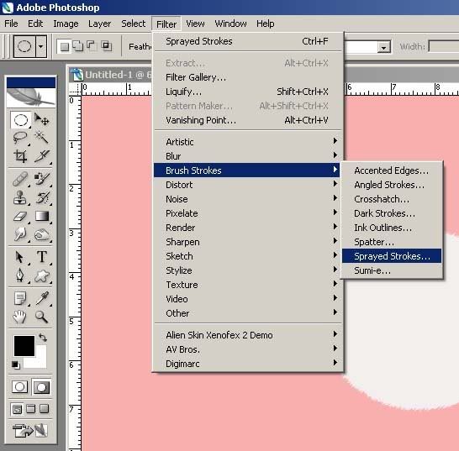Choose Subtract from selection option
The height and width of the screenshot is (451, 459).
coord(91,46)
